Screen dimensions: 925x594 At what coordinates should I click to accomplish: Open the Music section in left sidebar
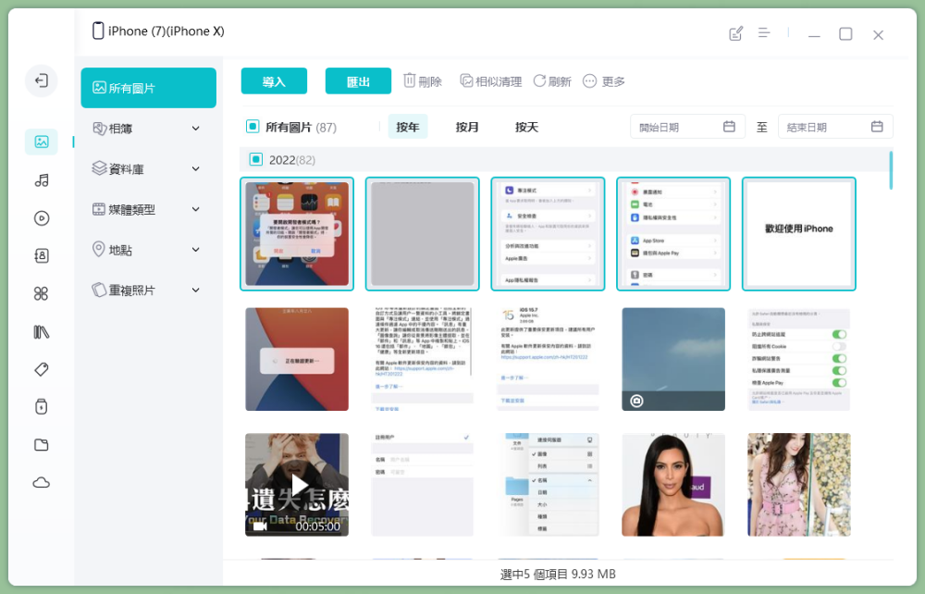point(41,180)
